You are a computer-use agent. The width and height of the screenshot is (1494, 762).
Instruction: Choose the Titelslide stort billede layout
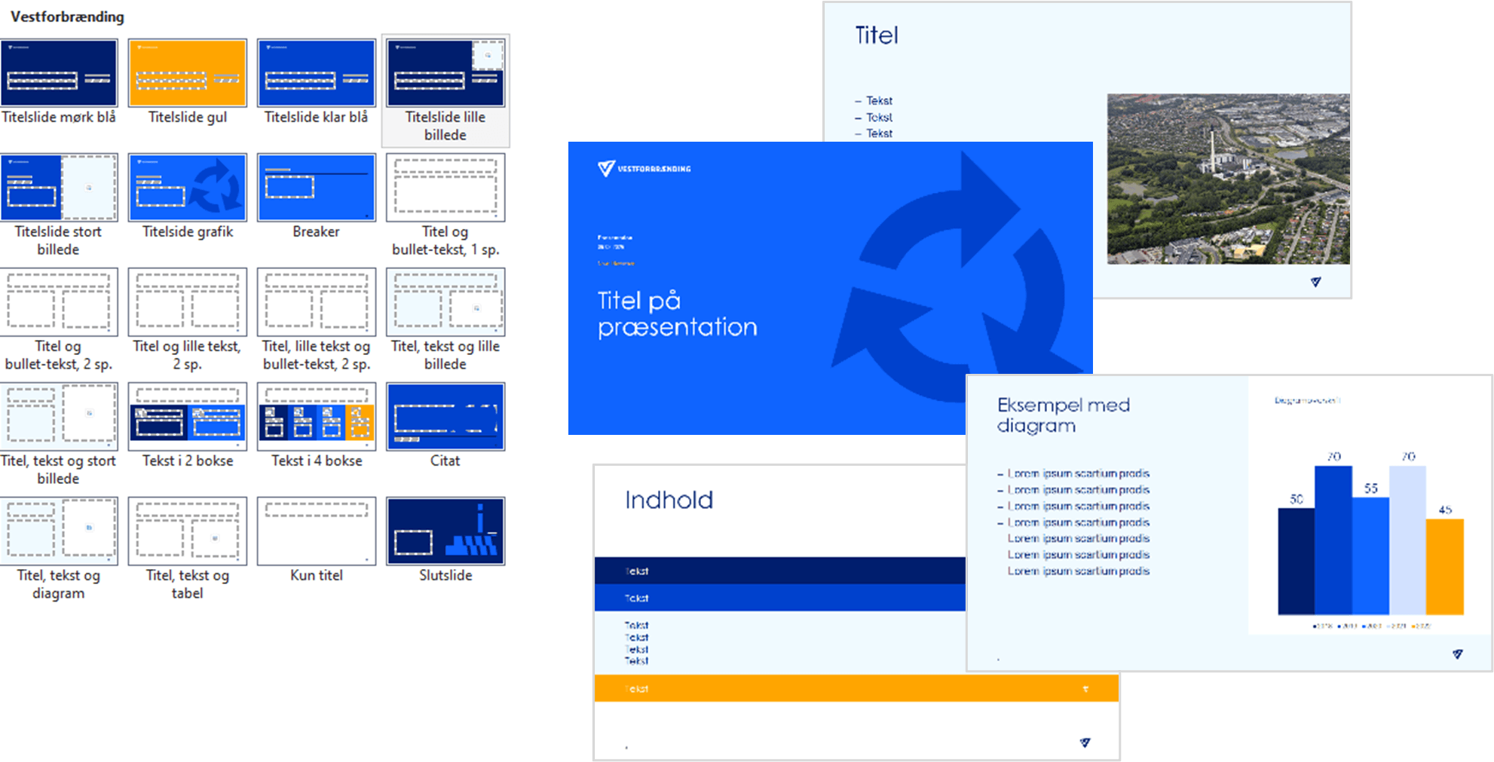59,188
